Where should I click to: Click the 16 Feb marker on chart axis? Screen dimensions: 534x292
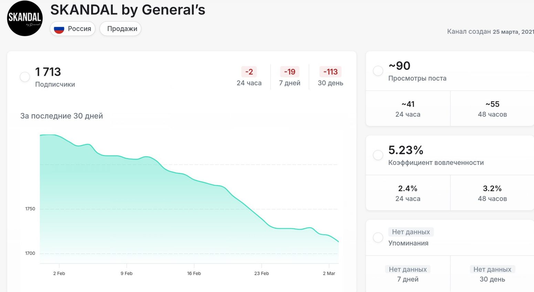tap(194, 273)
